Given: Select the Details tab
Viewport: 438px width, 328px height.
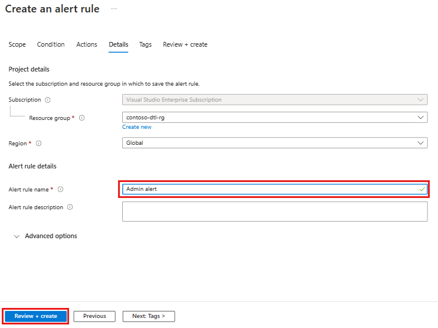Looking at the screenshot, I should click(119, 44).
